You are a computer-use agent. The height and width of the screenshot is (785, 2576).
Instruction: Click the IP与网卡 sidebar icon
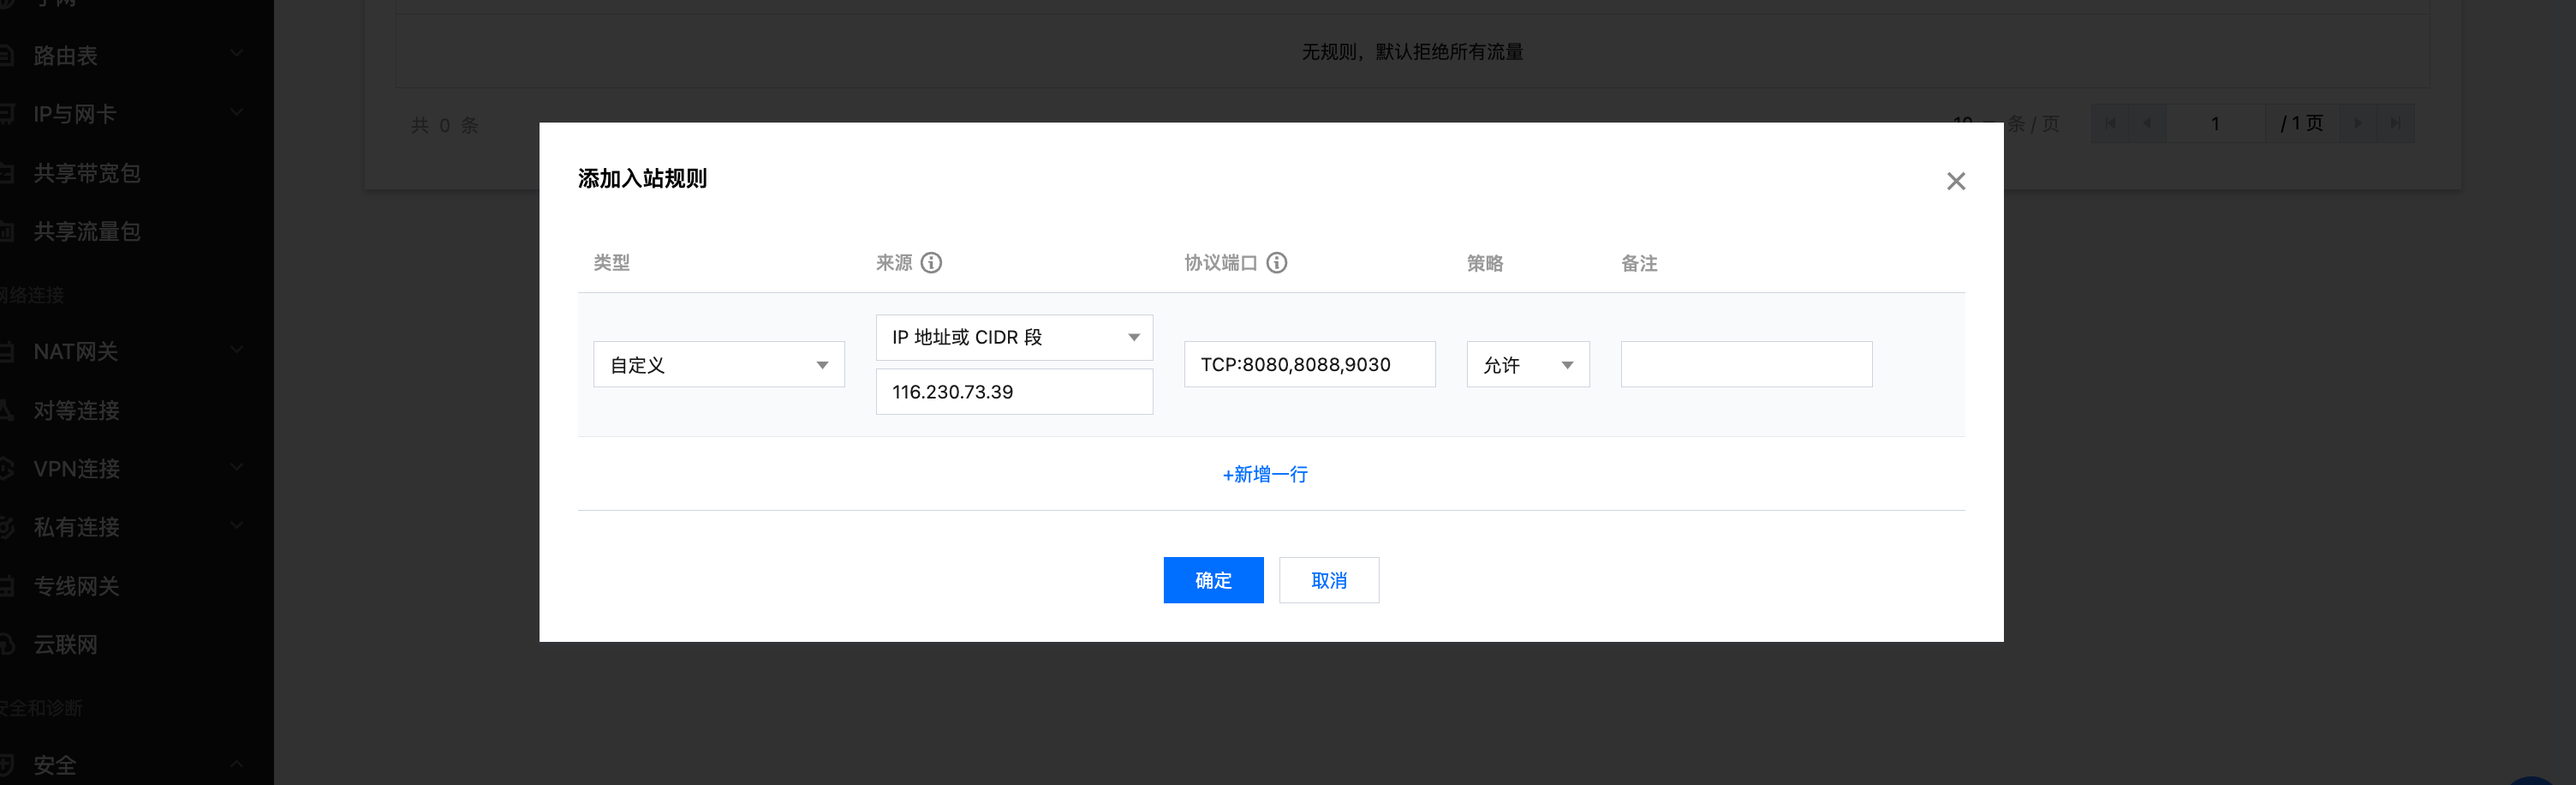[x=6, y=113]
